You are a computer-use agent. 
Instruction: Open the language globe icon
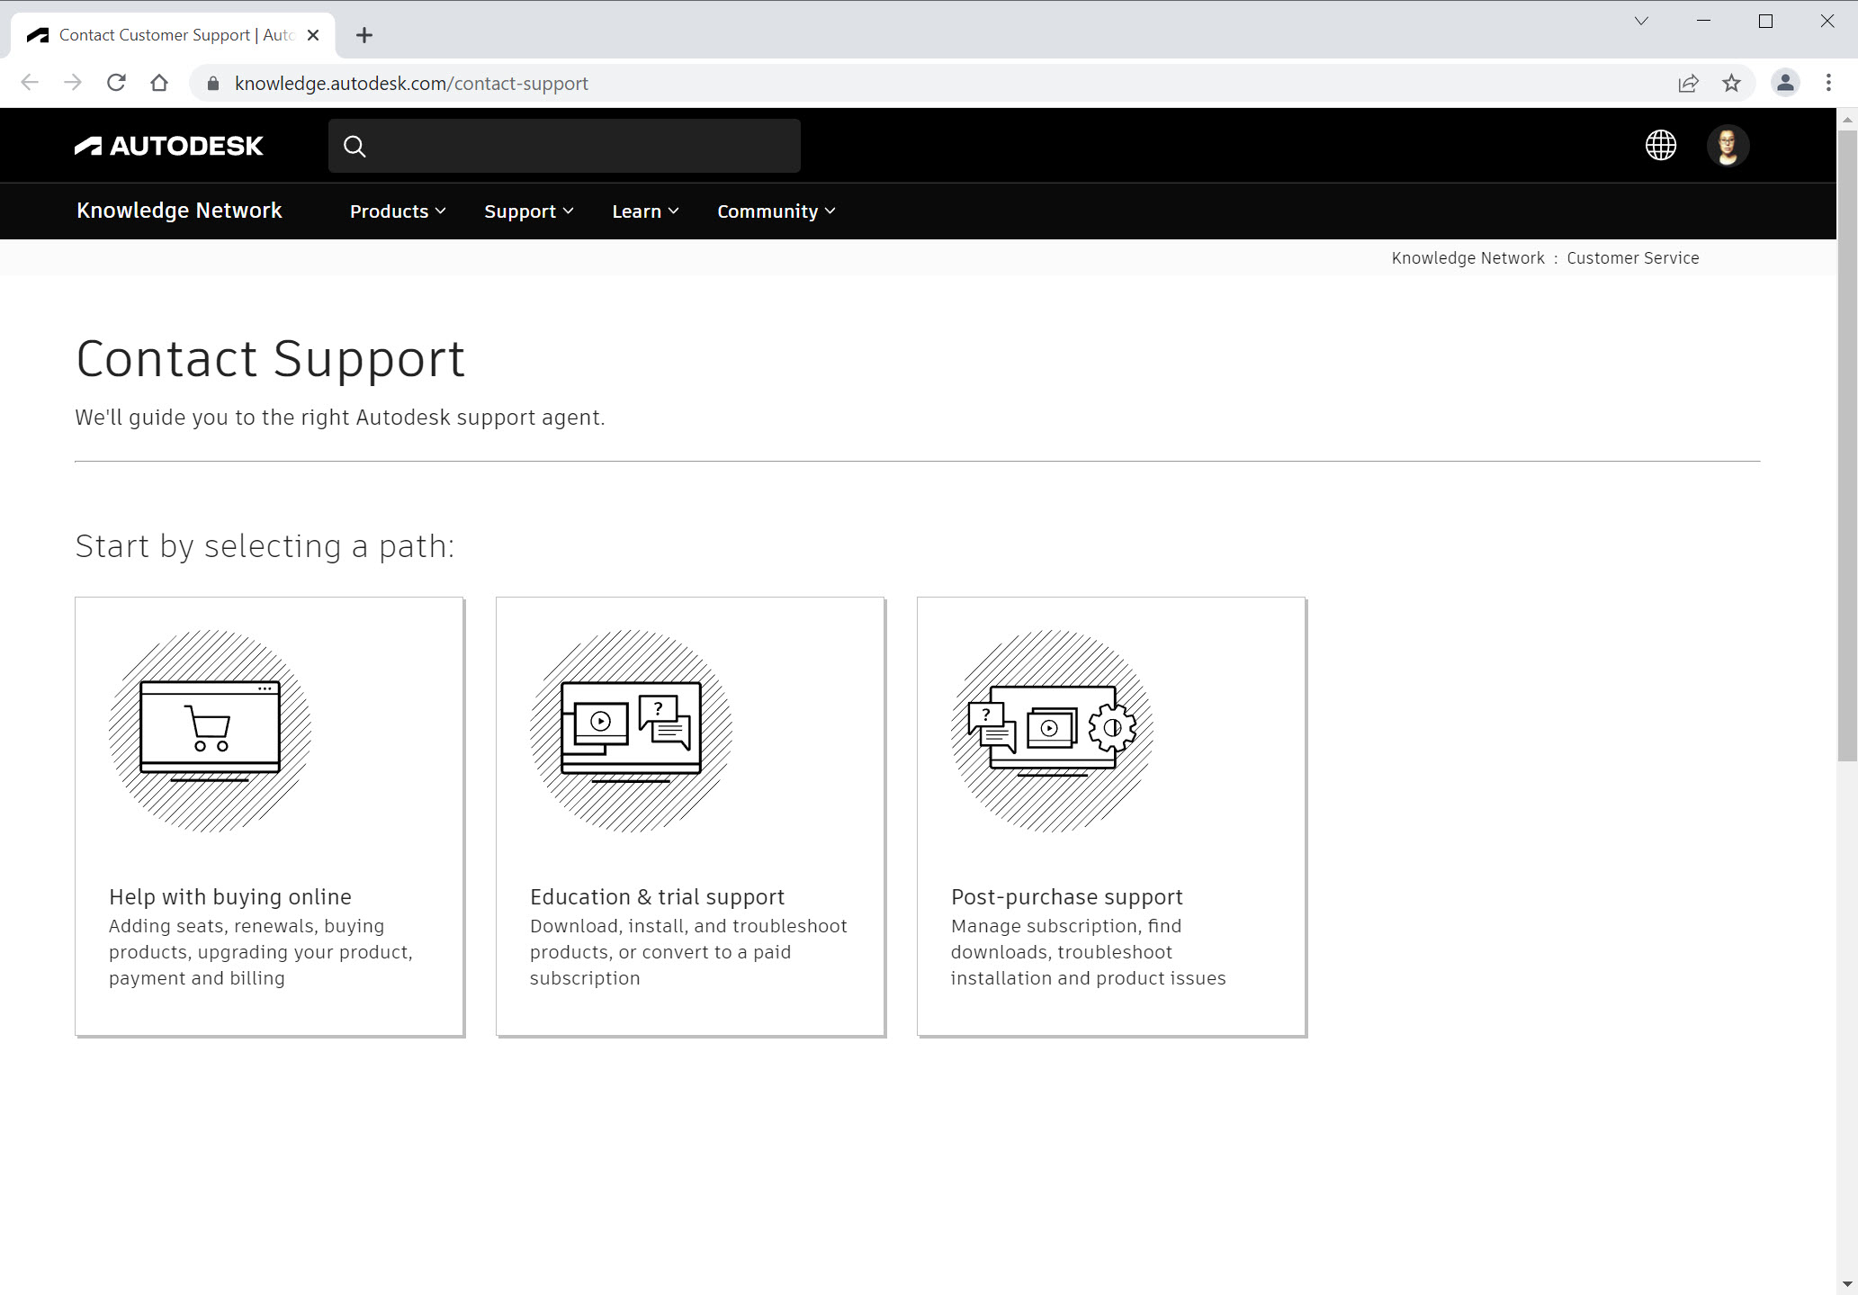[1660, 145]
